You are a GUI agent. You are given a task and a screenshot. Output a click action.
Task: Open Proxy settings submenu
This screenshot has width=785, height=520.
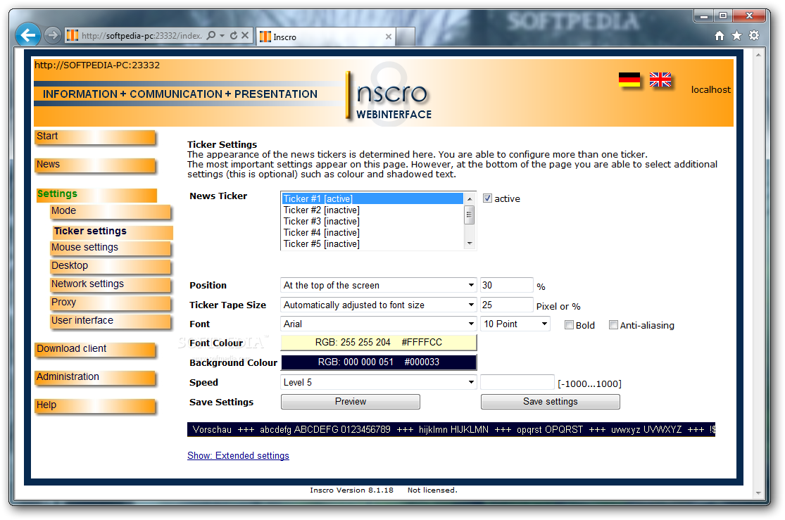click(x=110, y=303)
